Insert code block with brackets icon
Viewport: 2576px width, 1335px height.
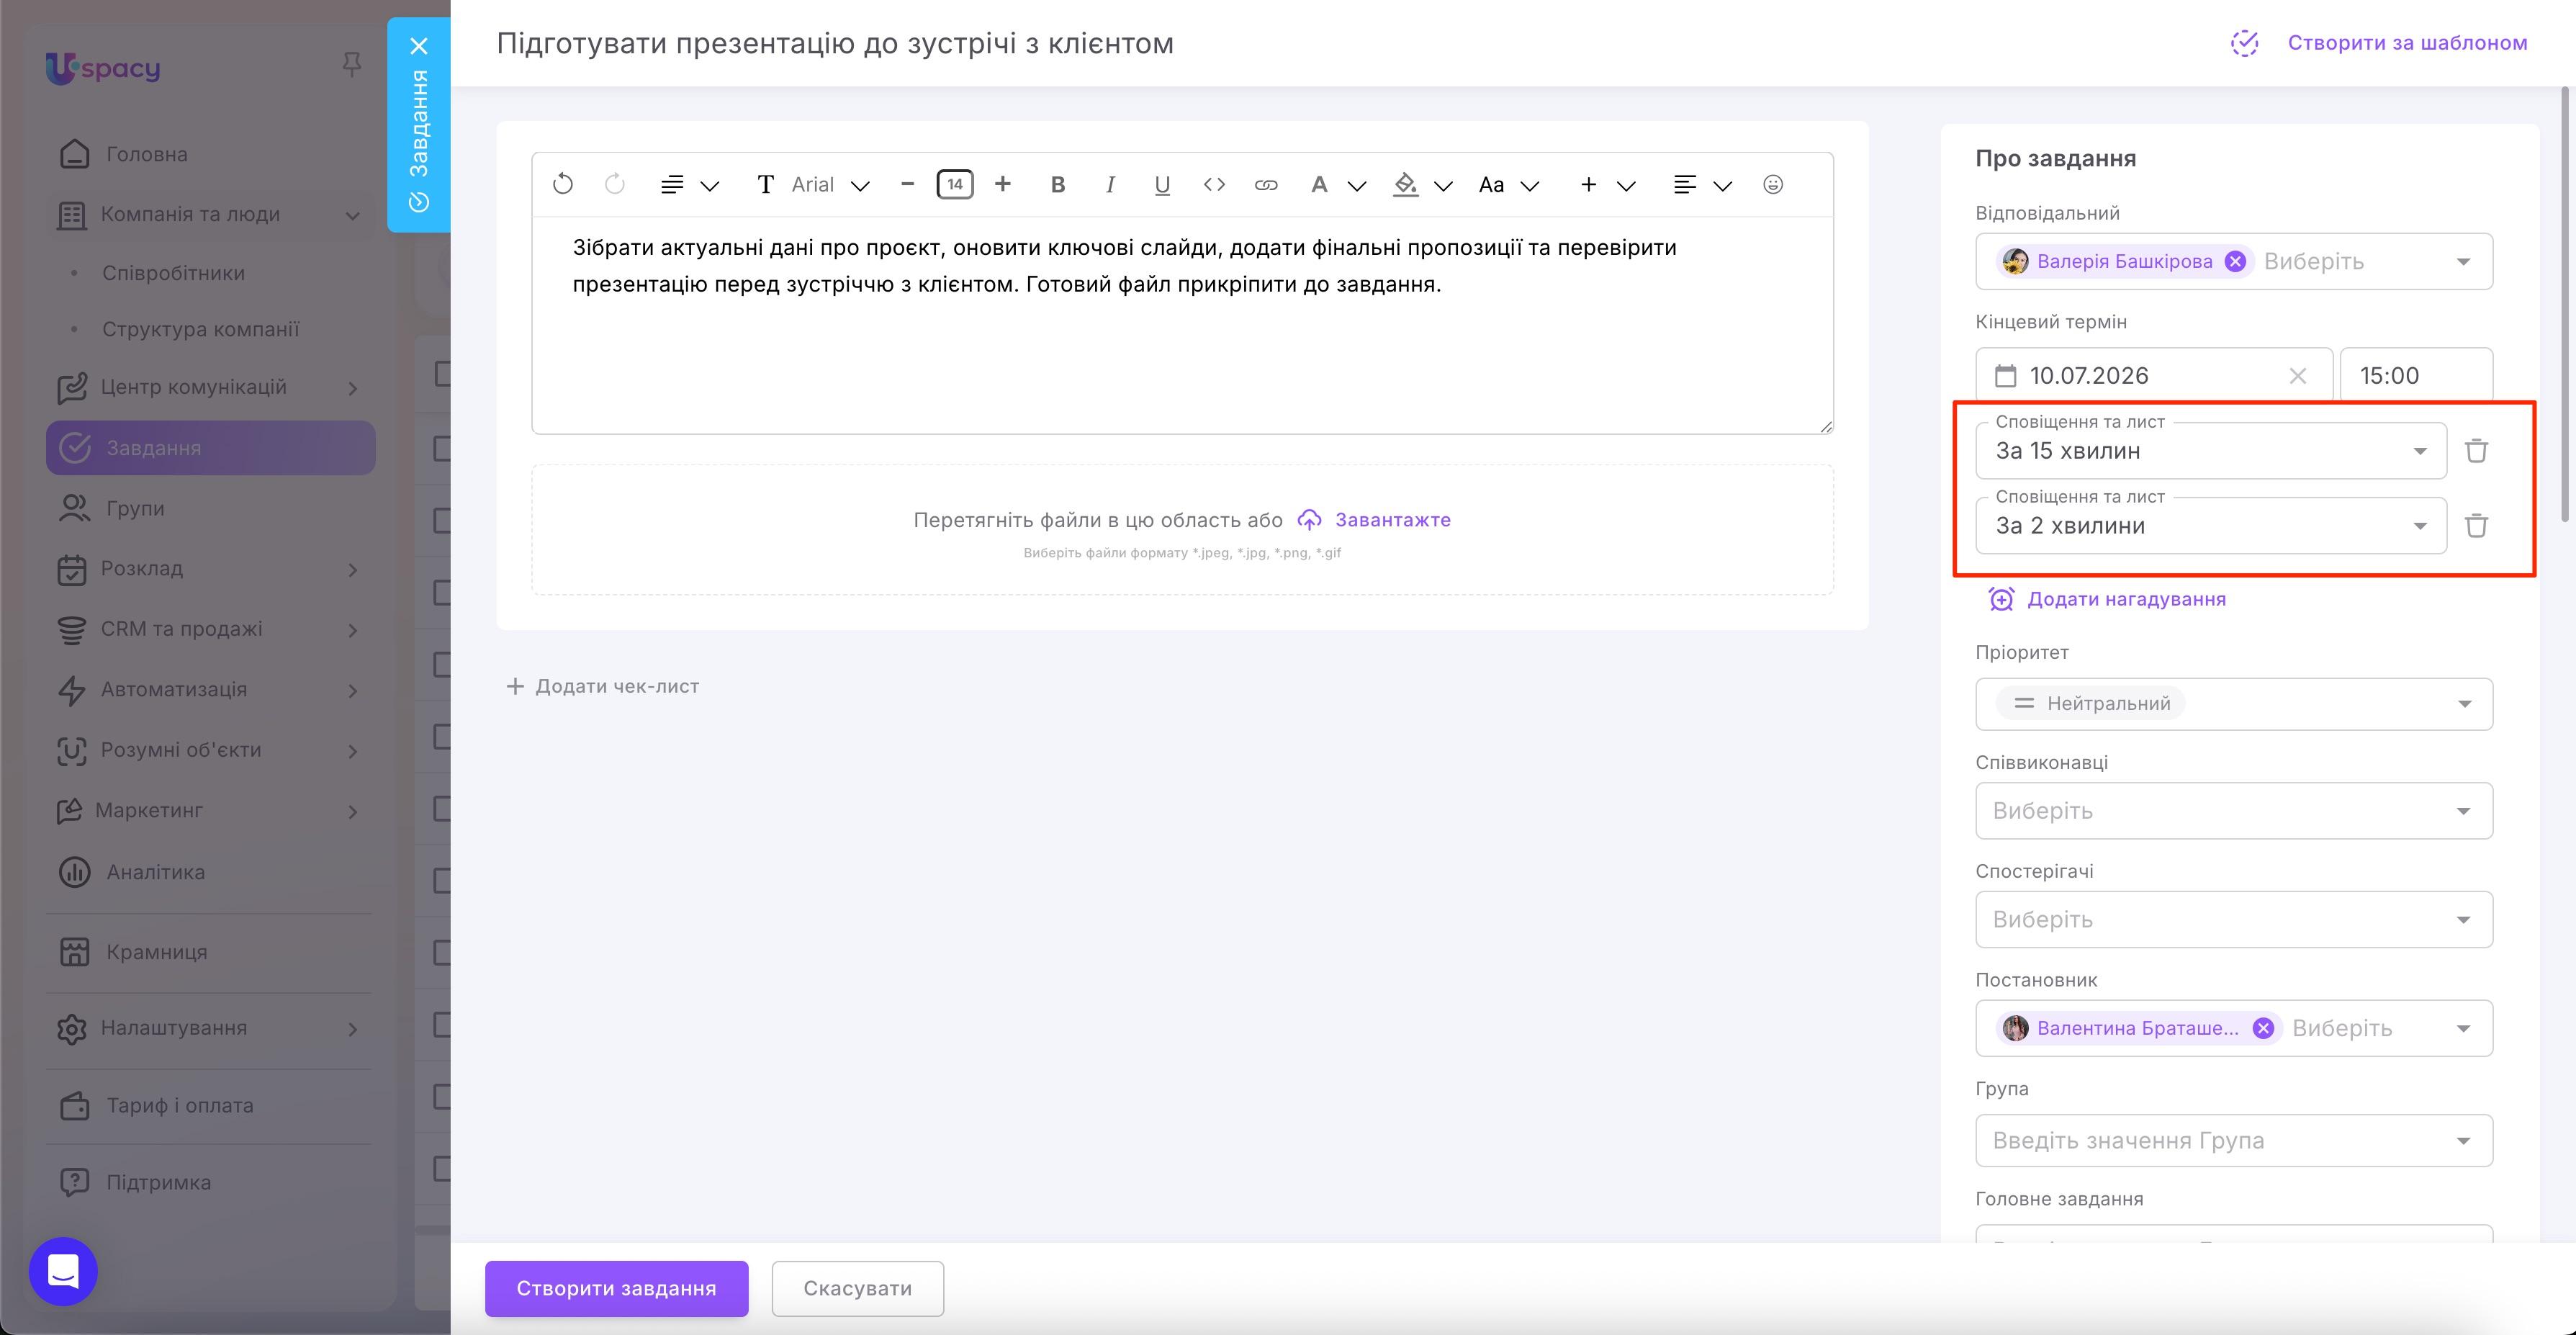[x=1214, y=185]
